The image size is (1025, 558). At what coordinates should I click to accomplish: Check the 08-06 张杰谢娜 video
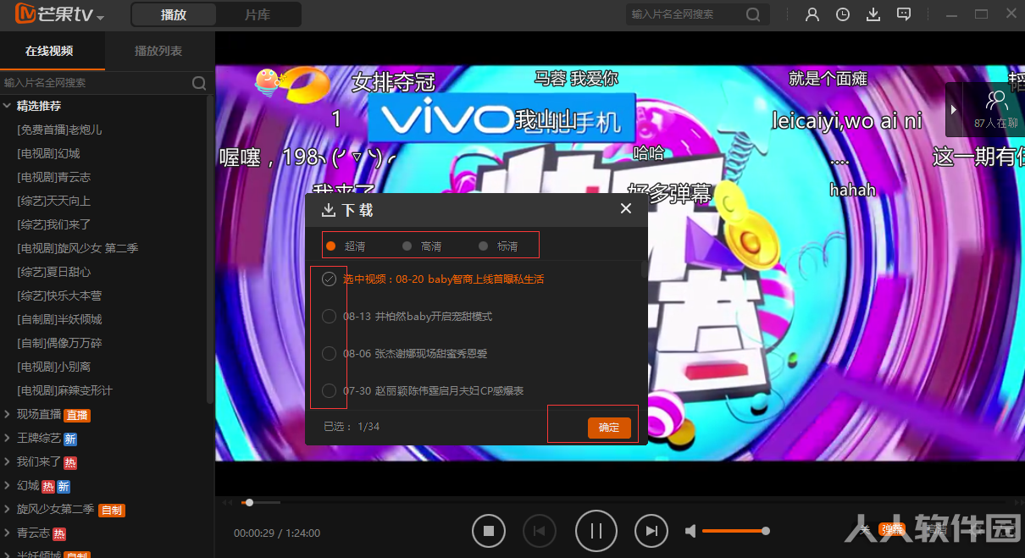[x=329, y=354]
